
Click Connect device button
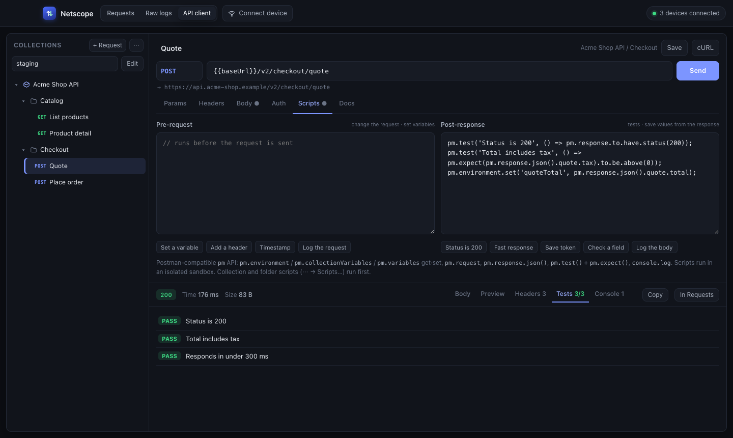[258, 13]
